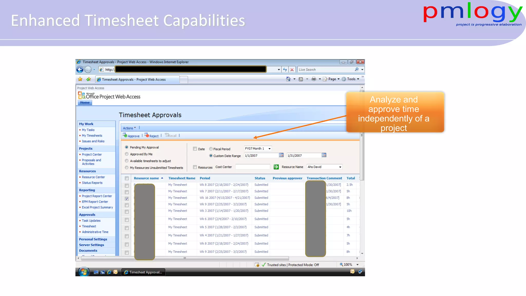Click the Office Project Web Access logo
This screenshot has width=526, height=296.
coord(109,96)
